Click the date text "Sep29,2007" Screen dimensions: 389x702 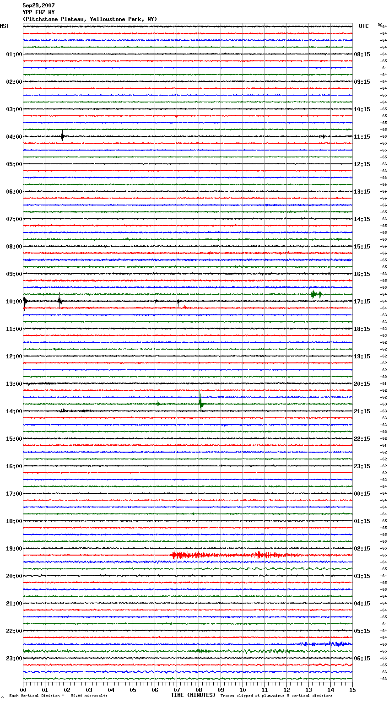click(38, 5)
